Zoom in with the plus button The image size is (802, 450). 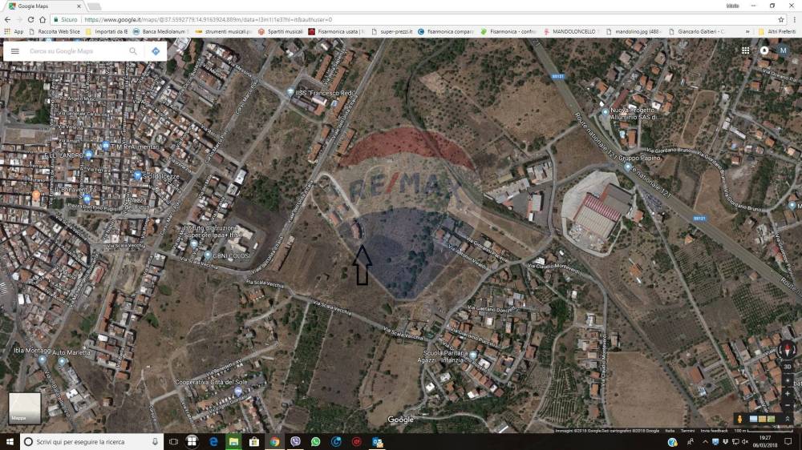pos(788,394)
